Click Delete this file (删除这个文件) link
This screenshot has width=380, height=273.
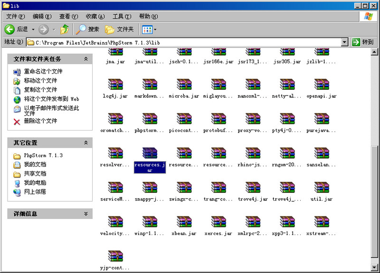40,121
